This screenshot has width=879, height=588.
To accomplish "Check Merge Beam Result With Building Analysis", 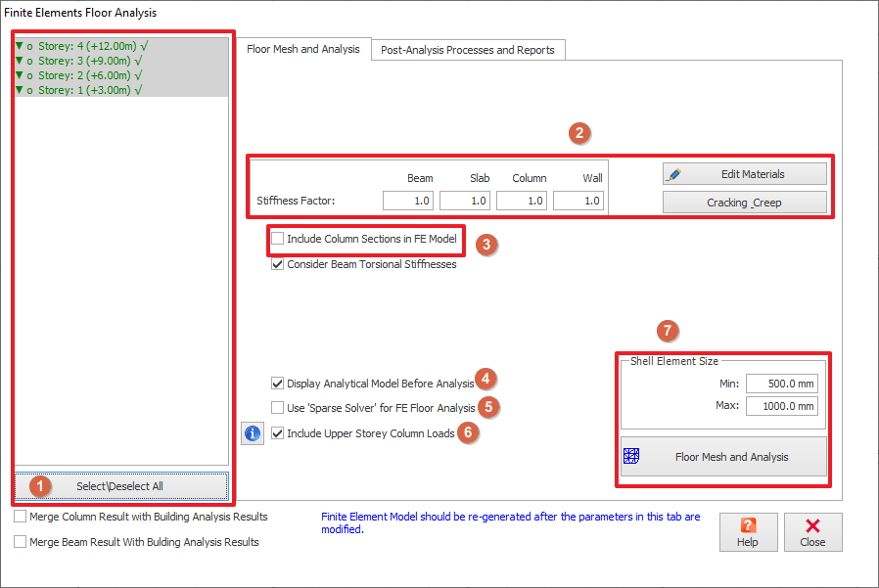I will pyautogui.click(x=21, y=542).
